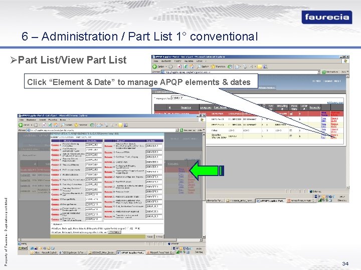Viewport: 361px width, 270px height.
Task: Click Print icon in rear browser toolbar
Action: point(245,67)
